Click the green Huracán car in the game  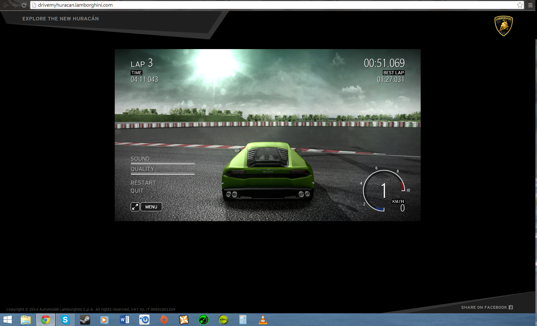tap(268, 172)
